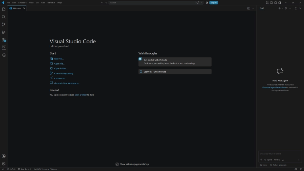Open the Models picker in chat
304x171 pixels.
coord(277,160)
